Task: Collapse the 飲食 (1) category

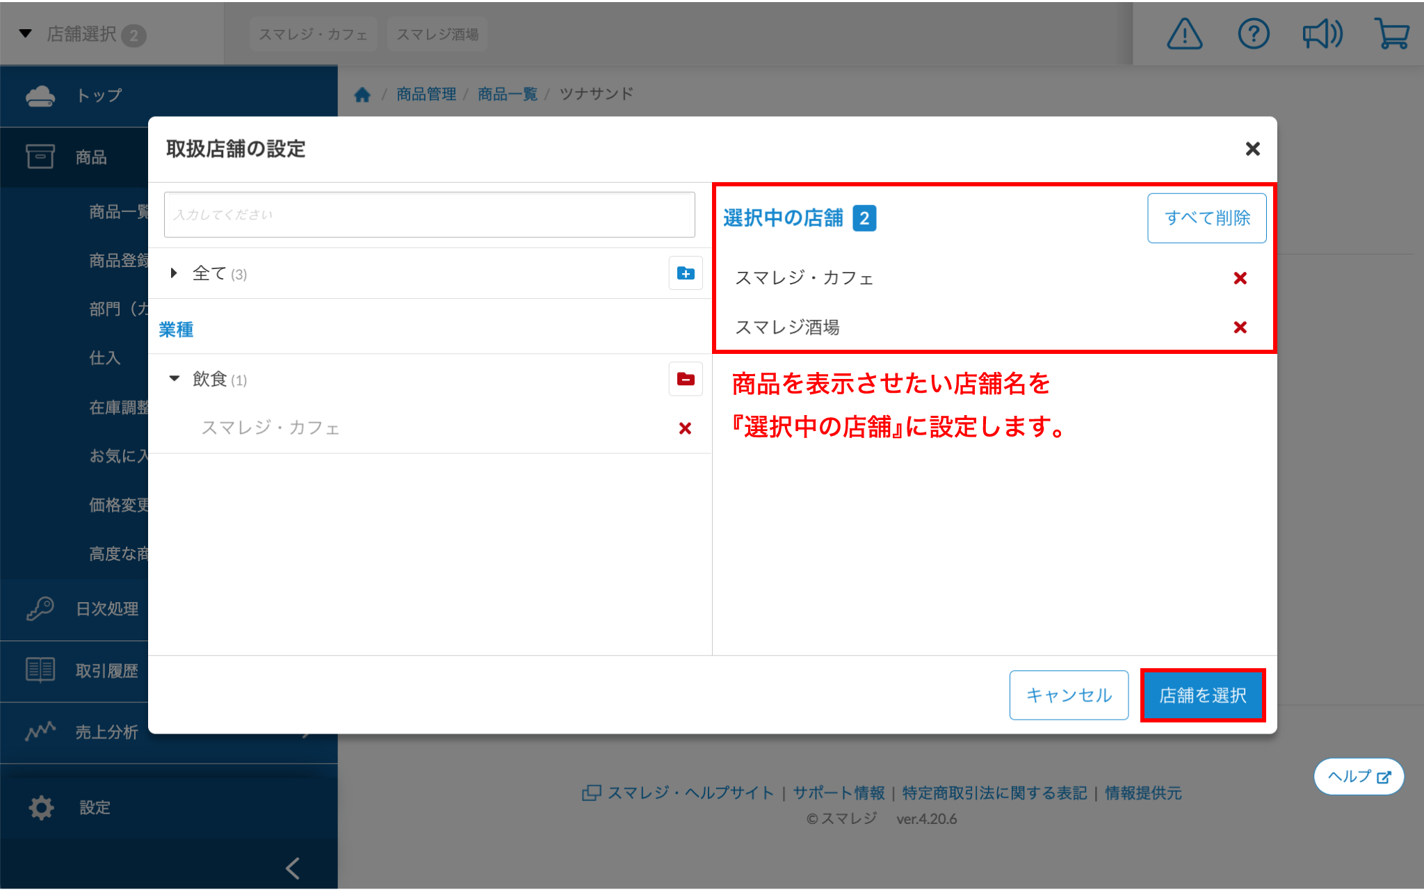Action: click(174, 379)
